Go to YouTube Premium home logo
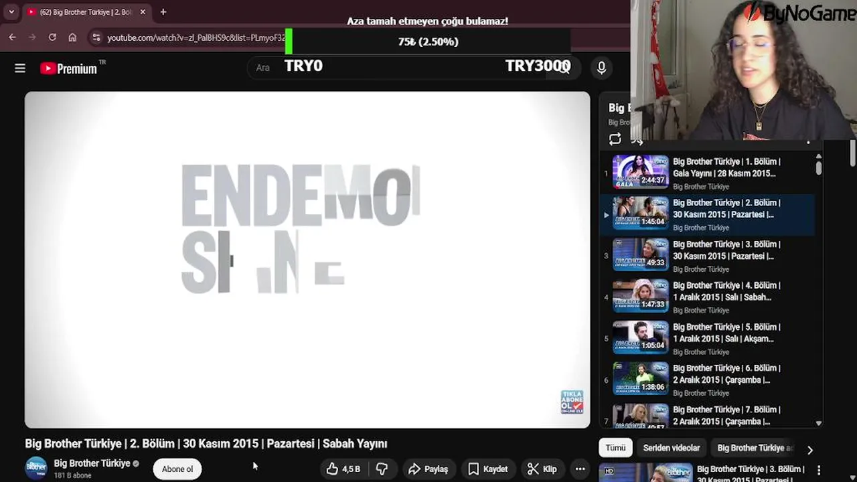The height and width of the screenshot is (482, 857). coord(69,68)
